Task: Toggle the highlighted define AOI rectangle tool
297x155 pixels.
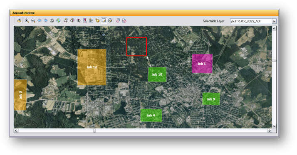Action: [104, 20]
